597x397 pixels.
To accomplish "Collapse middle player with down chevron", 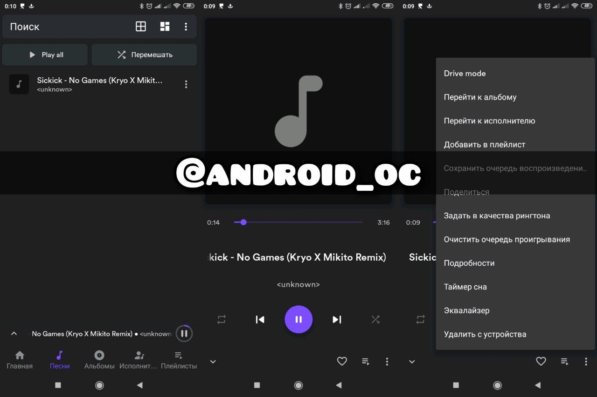I will pyautogui.click(x=213, y=362).
